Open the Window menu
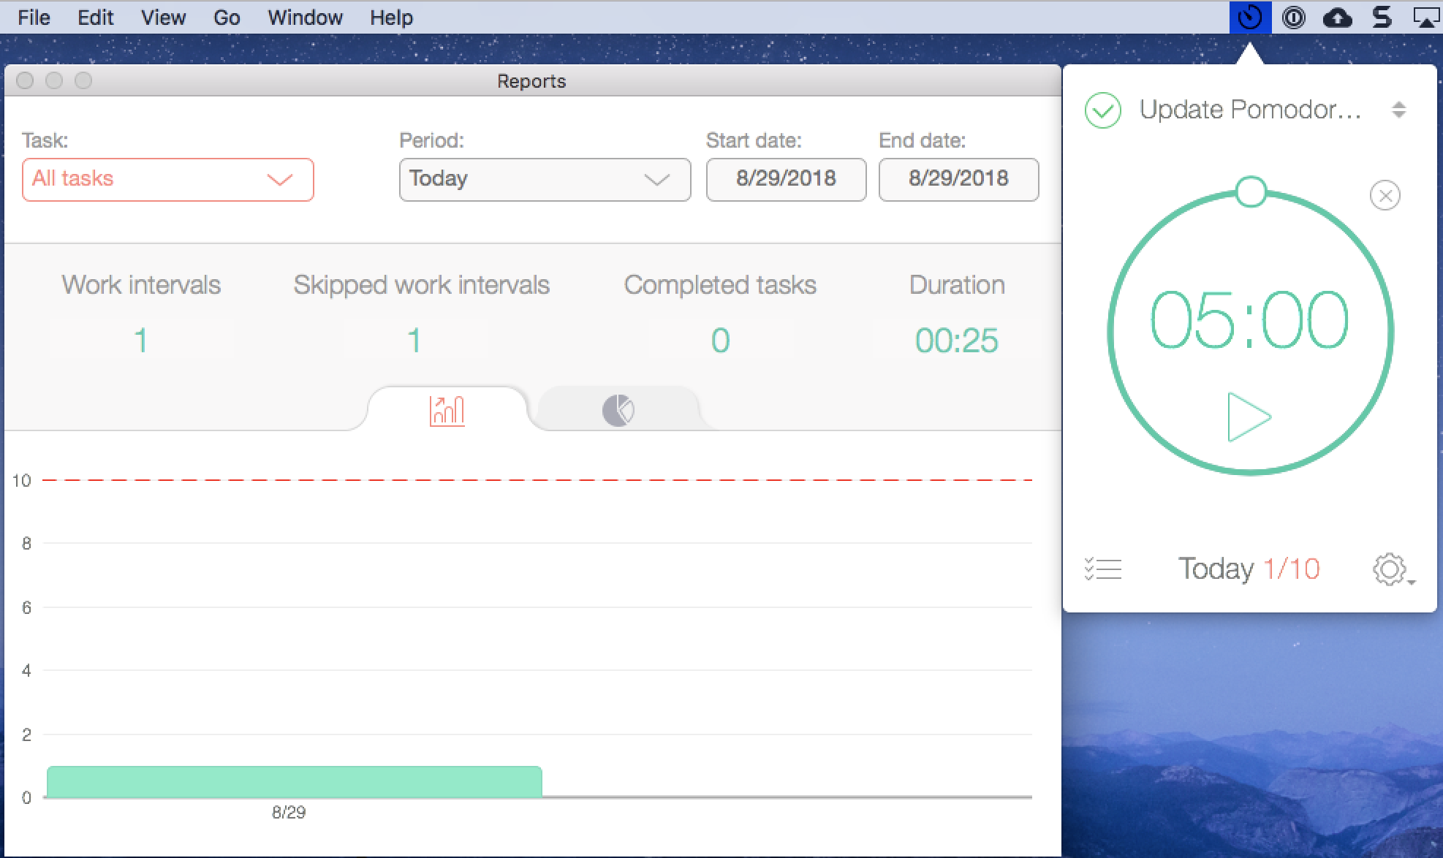The image size is (1443, 858). pyautogui.click(x=306, y=18)
